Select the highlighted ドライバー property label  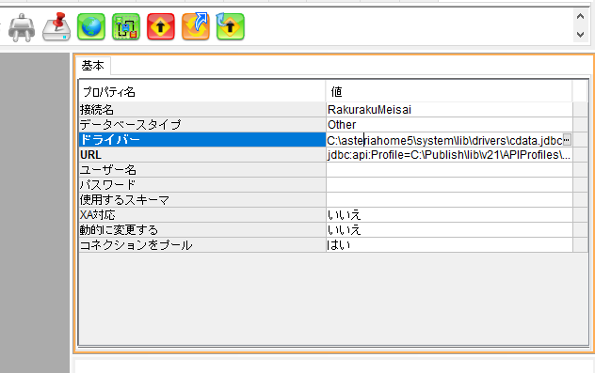click(x=202, y=140)
